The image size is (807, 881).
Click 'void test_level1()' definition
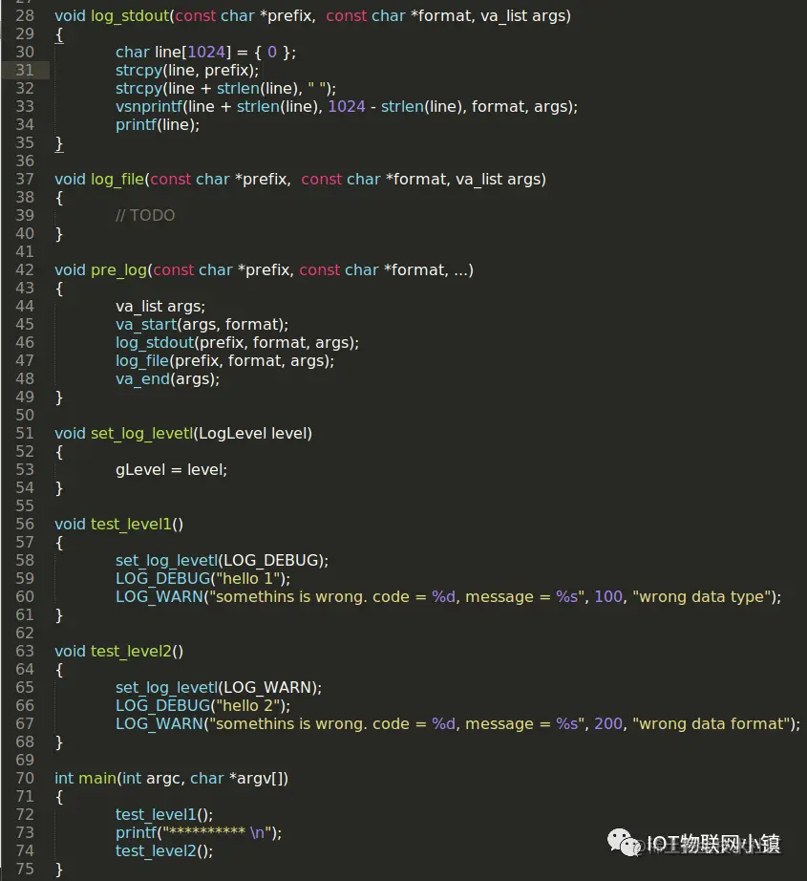pos(119,525)
